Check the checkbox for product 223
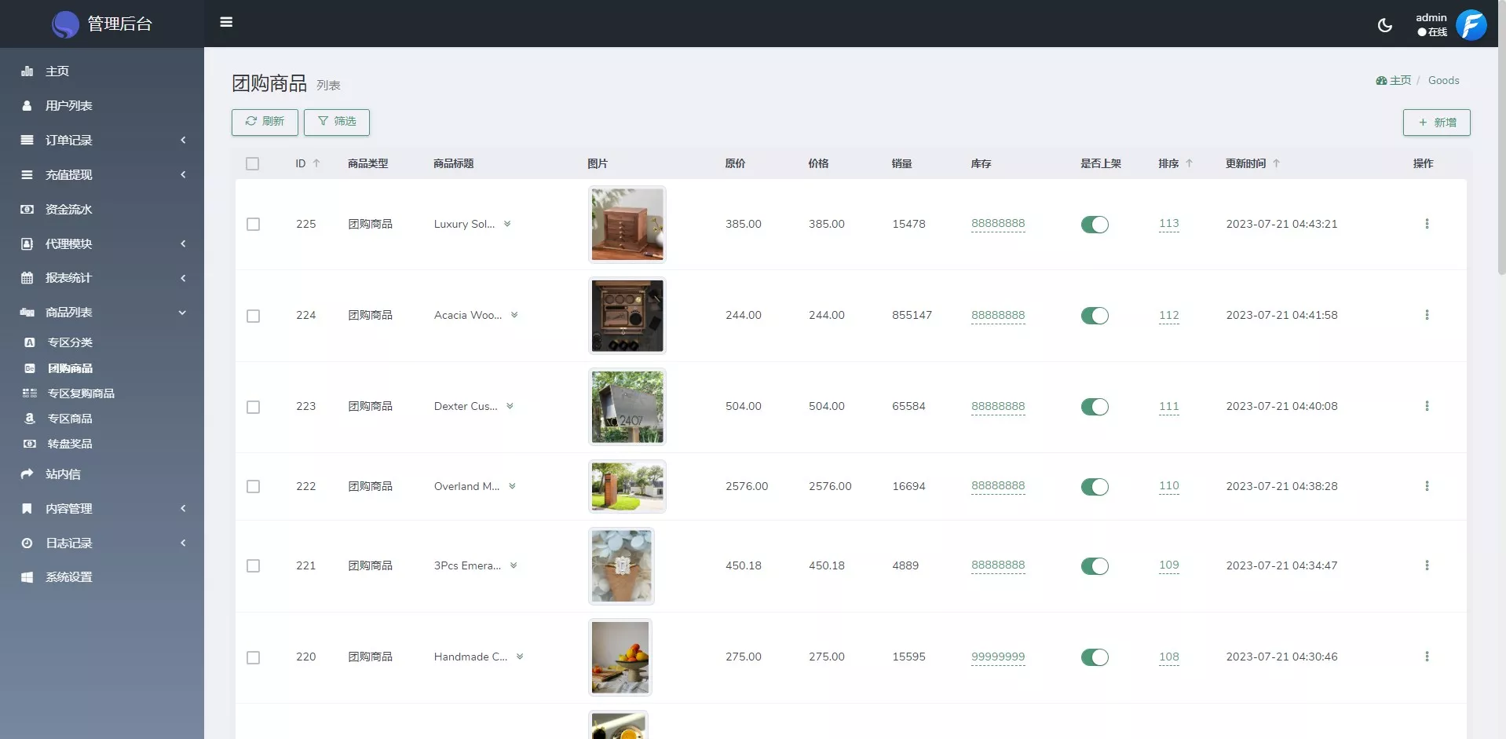Image resolution: width=1506 pixels, height=739 pixels. 253,407
